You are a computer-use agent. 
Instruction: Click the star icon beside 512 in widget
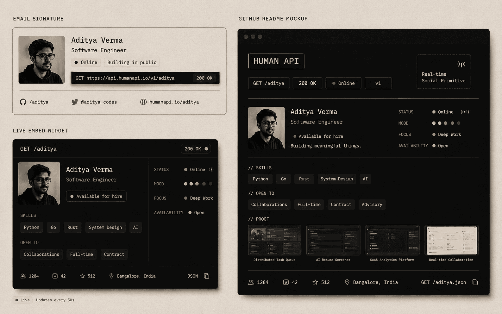point(82,276)
